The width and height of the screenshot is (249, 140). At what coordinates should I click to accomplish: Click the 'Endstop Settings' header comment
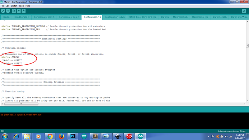point(51,82)
